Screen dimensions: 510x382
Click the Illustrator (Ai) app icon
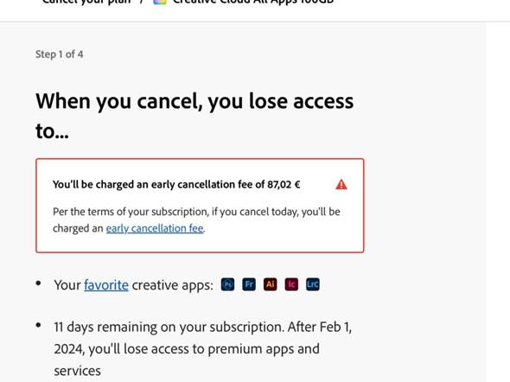click(271, 284)
